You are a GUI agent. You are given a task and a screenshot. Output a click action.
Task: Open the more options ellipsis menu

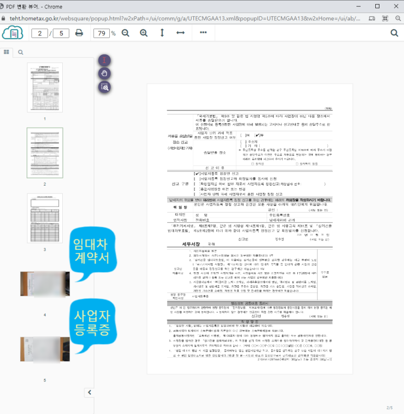point(203,32)
